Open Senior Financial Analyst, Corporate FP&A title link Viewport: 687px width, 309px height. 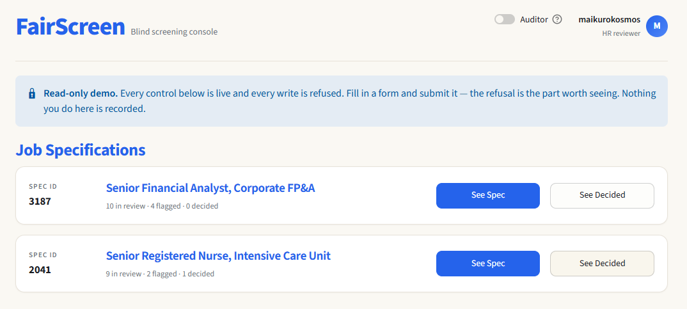[x=210, y=187]
